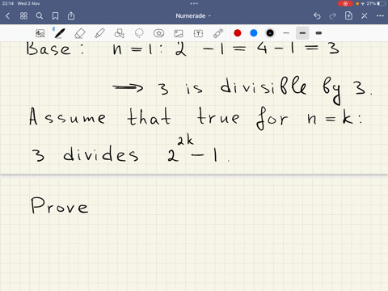Select the zoom window tool
Screen dimensions: 388x291
pyautogui.click(x=40, y=33)
